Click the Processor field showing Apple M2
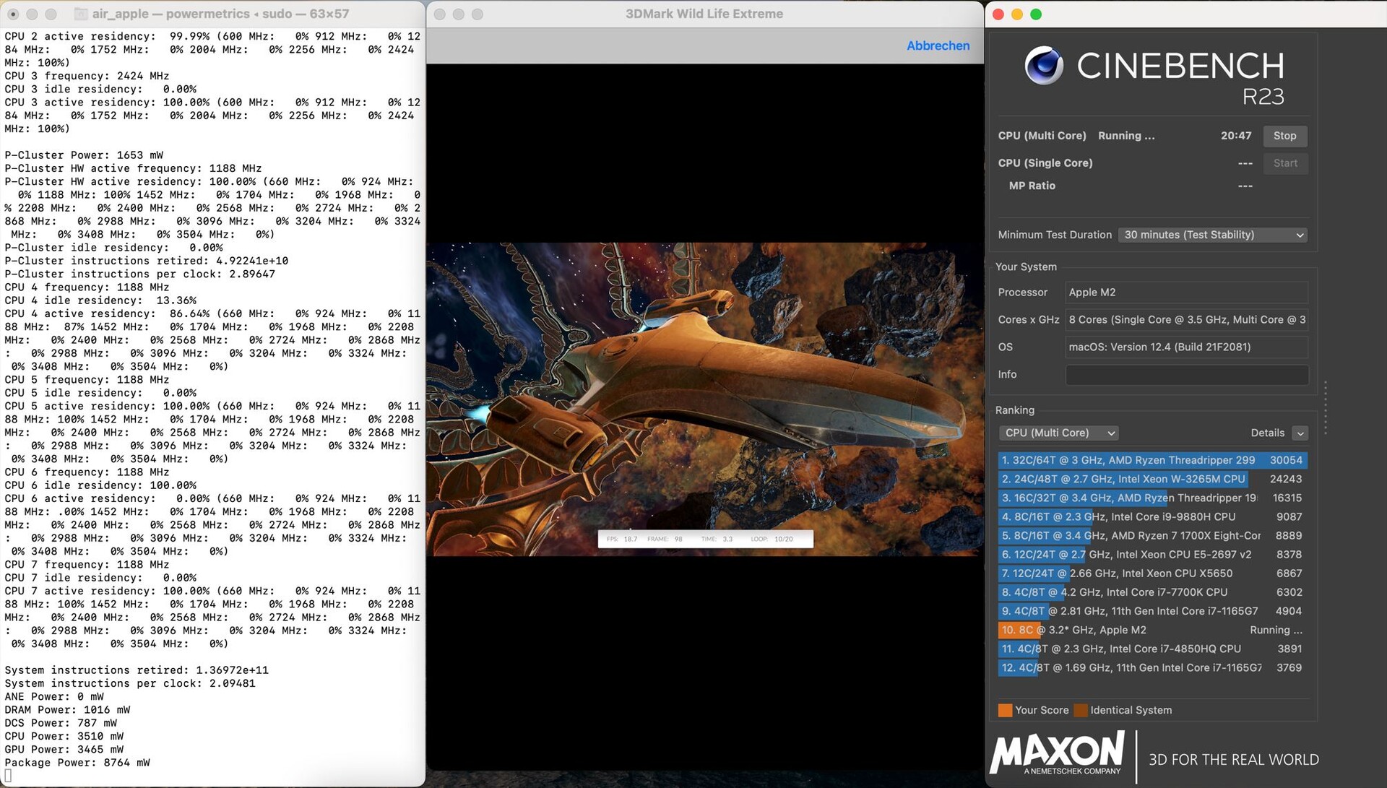Viewport: 1387px width, 788px height. [1186, 293]
